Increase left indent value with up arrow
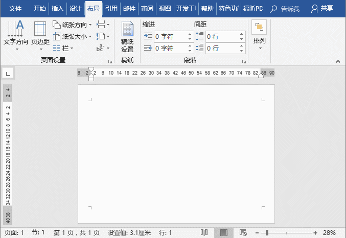346x238 pixels. 190,34
